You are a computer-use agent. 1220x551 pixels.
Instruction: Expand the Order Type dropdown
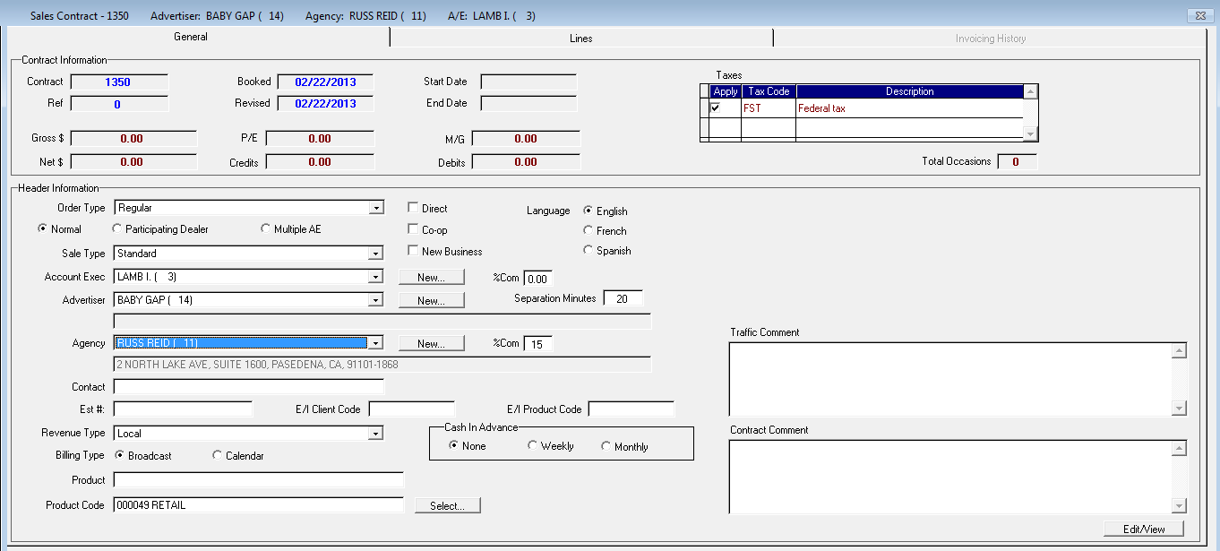376,208
